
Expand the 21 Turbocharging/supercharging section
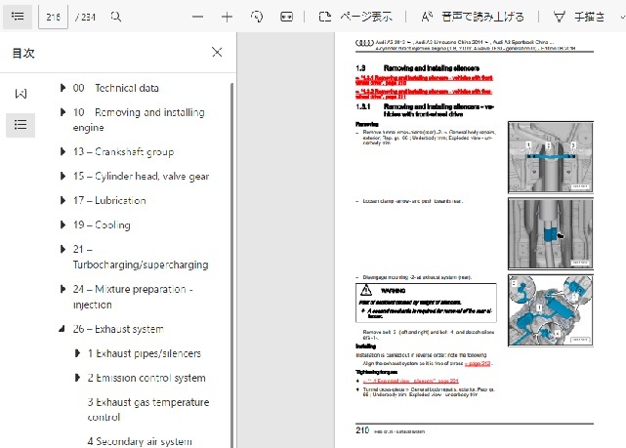[x=63, y=249]
